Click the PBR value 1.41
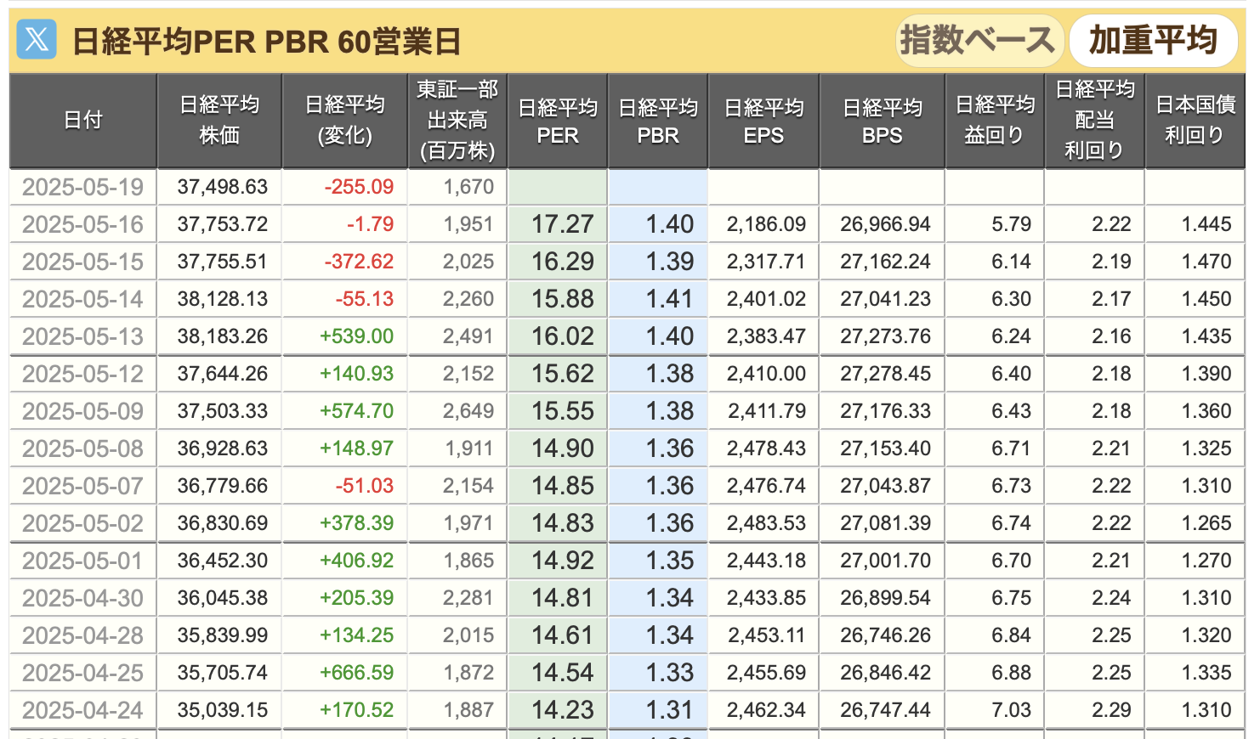Screen dimensions: 1260x739 click(670, 299)
